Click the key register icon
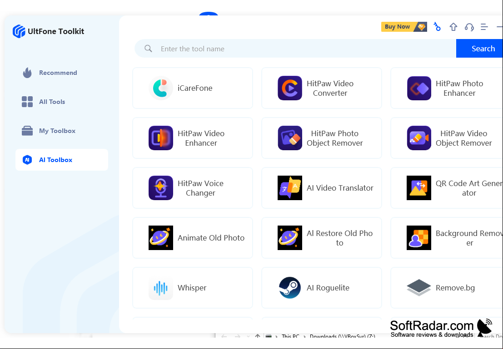 [x=437, y=27]
